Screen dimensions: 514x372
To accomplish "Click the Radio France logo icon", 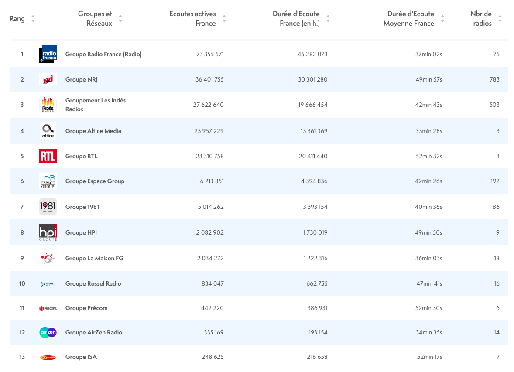I will tap(48, 55).
